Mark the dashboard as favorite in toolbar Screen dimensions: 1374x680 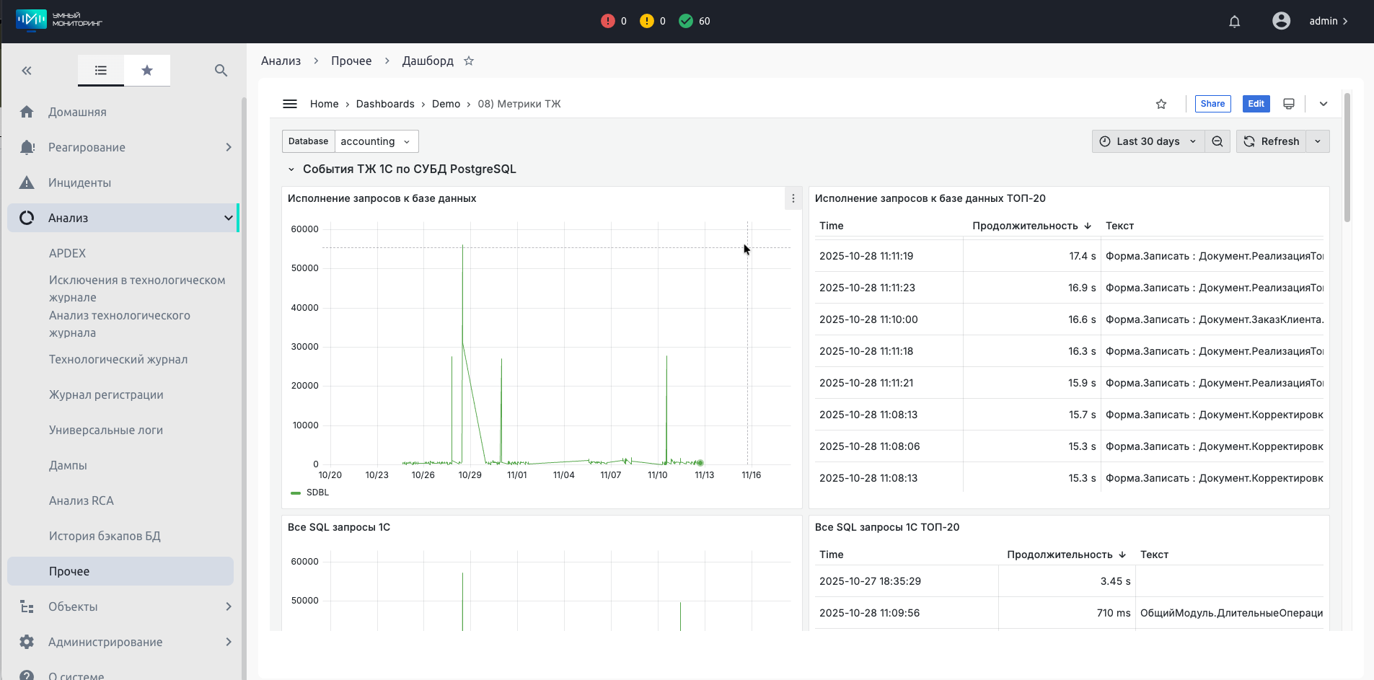pos(1161,104)
